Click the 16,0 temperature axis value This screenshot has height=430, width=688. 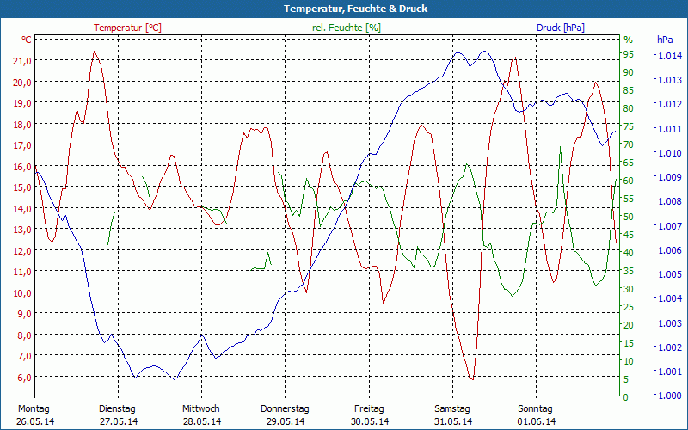click(22, 166)
